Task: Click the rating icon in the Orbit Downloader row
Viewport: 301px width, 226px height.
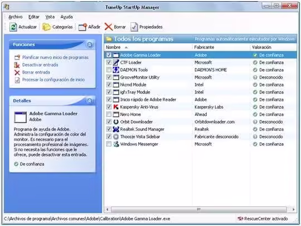Action: coord(255,122)
